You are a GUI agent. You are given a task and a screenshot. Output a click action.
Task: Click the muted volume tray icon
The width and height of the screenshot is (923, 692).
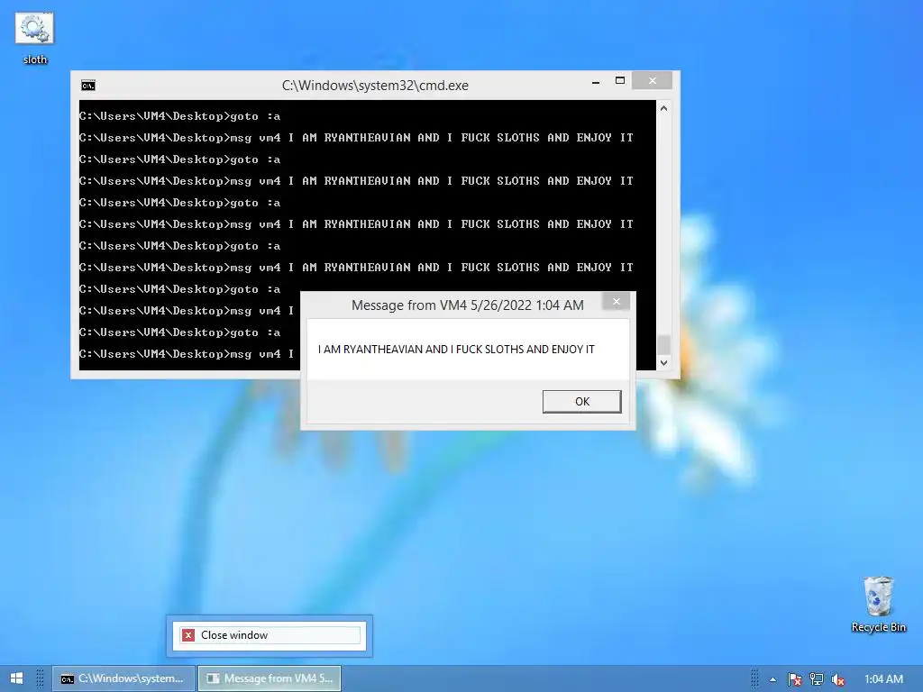[x=838, y=679]
